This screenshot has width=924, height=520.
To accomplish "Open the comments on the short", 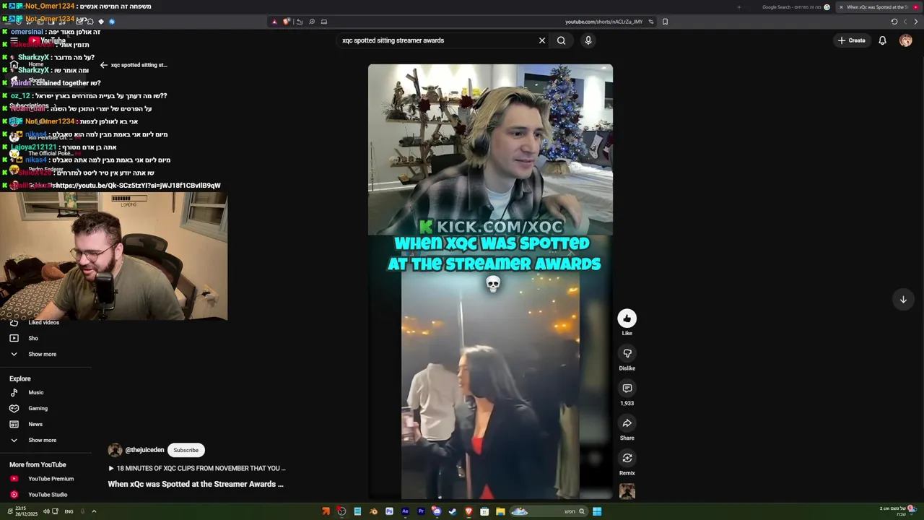I will [x=627, y=389].
